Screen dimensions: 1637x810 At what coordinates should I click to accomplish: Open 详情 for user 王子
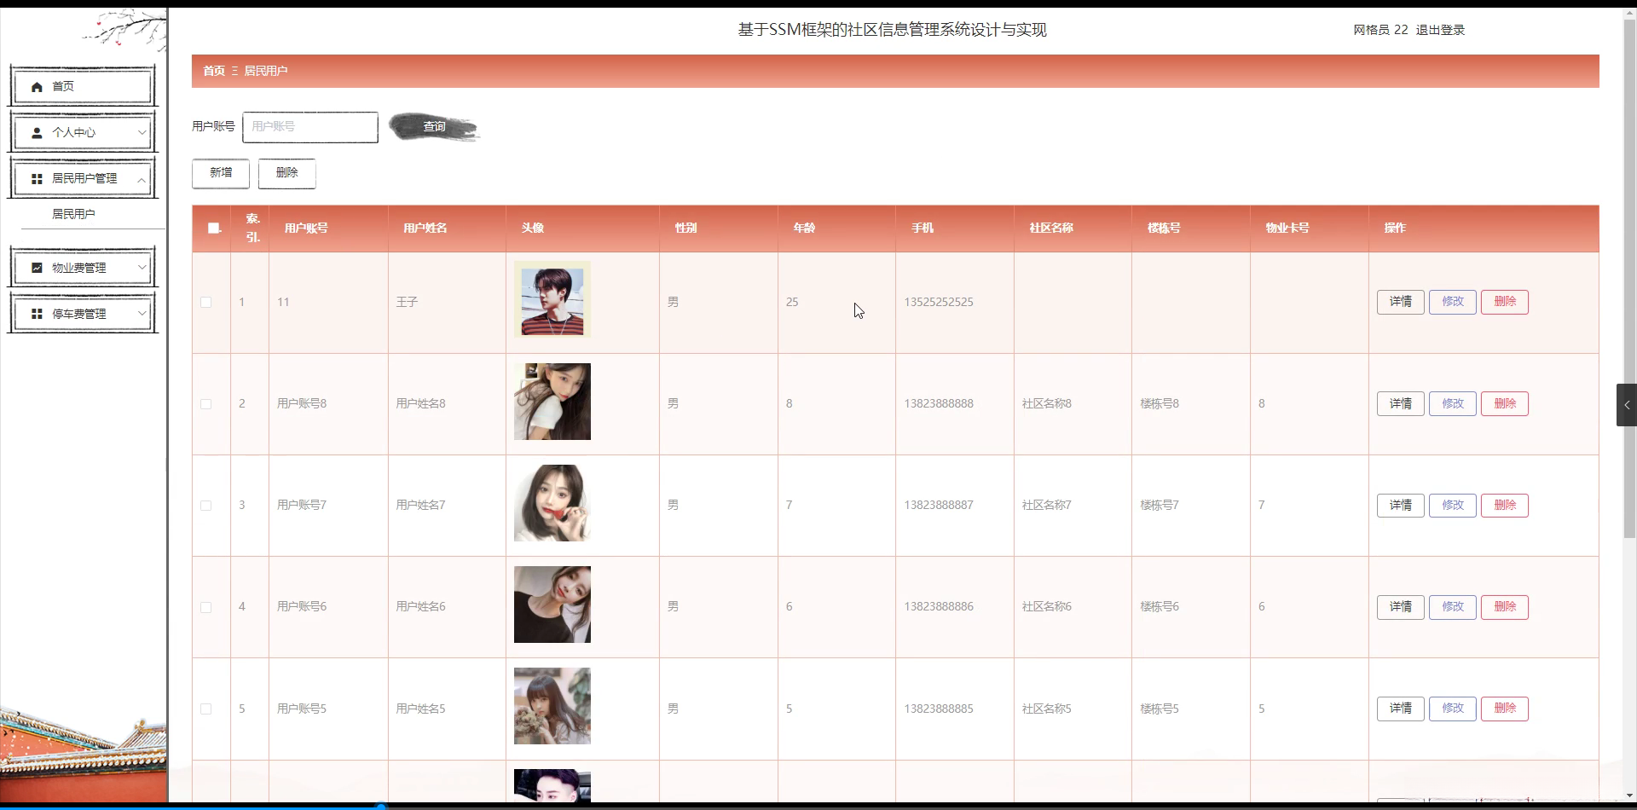1400,302
